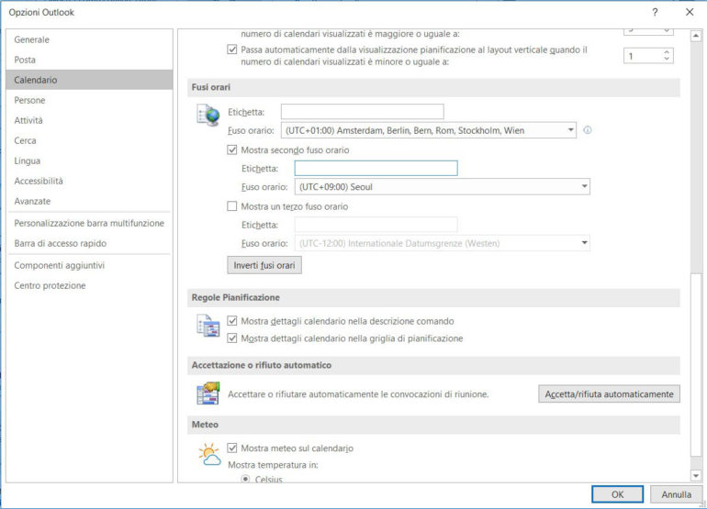Viewport: 707px width, 509px height.
Task: Click the scrollbar up arrow
Action: click(696, 36)
